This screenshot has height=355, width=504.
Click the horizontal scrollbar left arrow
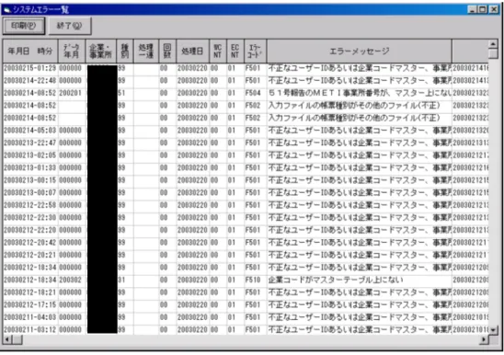(7, 339)
